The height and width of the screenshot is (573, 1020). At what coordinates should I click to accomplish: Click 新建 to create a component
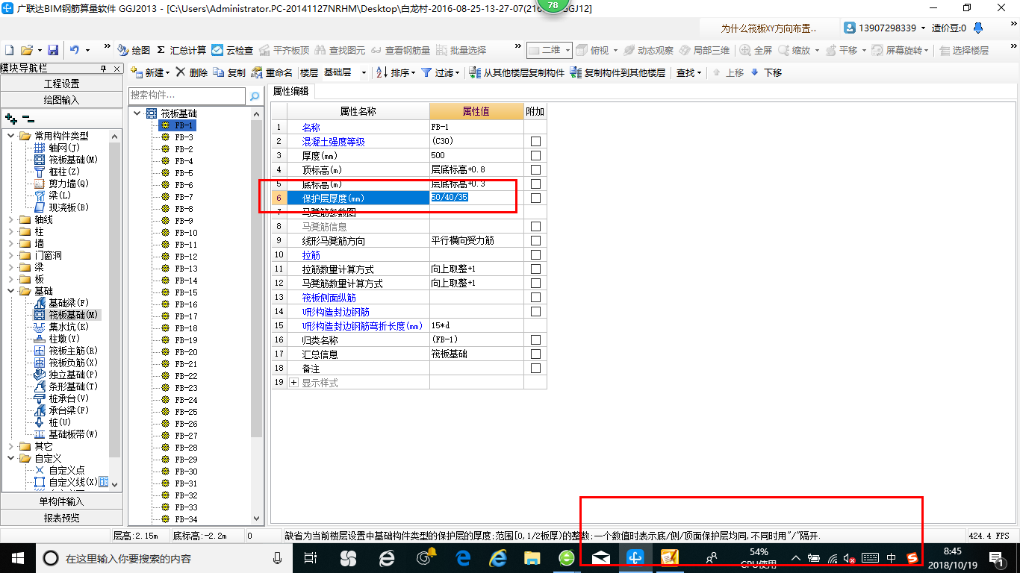click(150, 73)
